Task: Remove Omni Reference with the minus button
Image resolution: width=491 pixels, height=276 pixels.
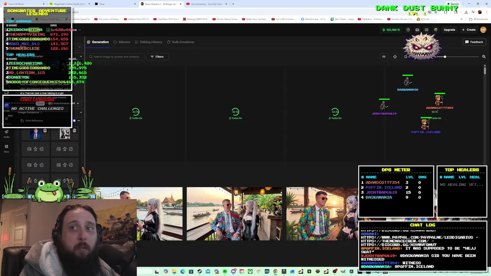Action: pos(79,121)
